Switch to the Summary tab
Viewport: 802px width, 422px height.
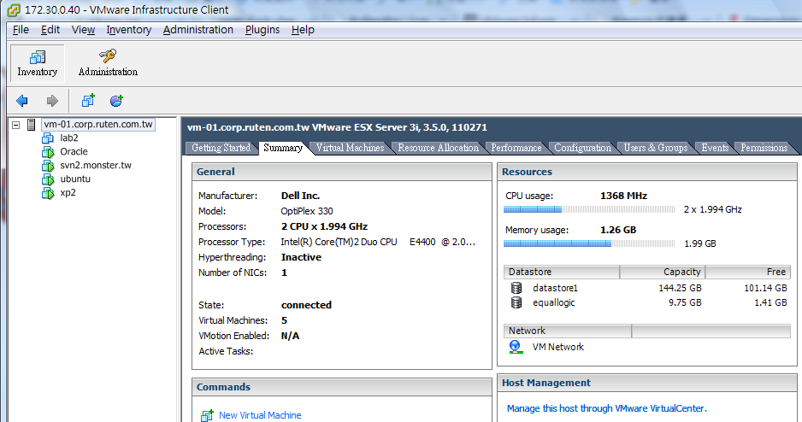click(283, 148)
